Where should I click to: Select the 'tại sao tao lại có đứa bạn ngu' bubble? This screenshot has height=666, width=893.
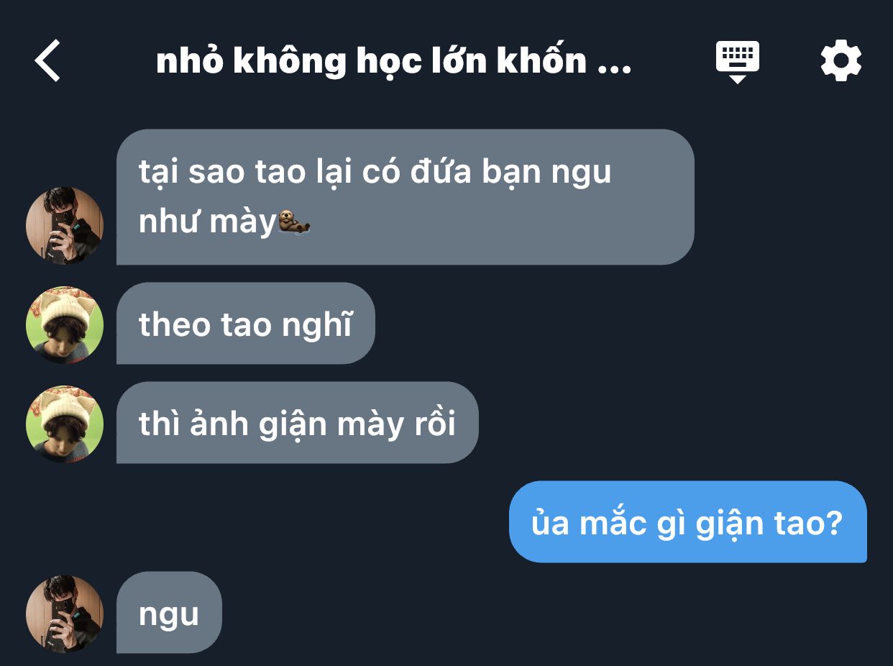coord(405,197)
